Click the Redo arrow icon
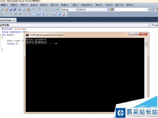158x118 pixels. click(40, 9)
